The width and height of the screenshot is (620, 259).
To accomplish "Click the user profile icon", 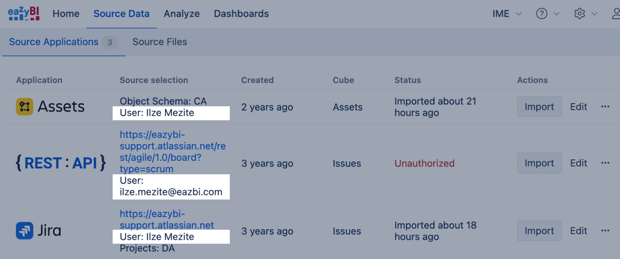I will tap(615, 14).
